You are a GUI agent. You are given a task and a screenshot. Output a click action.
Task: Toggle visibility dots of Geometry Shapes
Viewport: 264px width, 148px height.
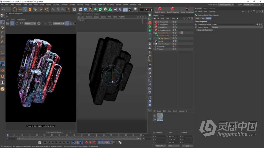tap(175, 44)
